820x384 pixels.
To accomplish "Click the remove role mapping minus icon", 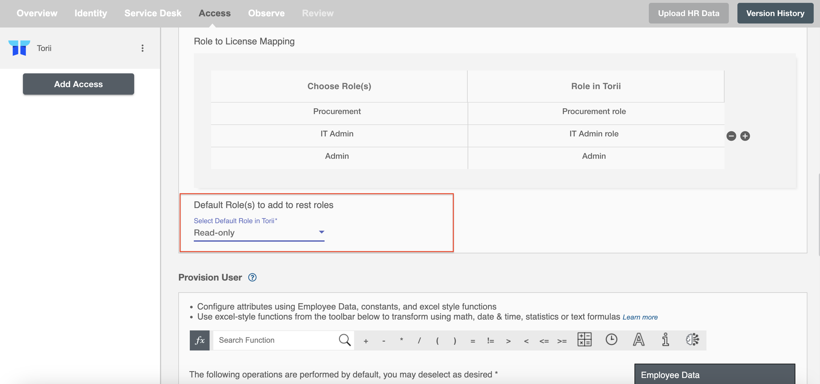I will [x=731, y=136].
